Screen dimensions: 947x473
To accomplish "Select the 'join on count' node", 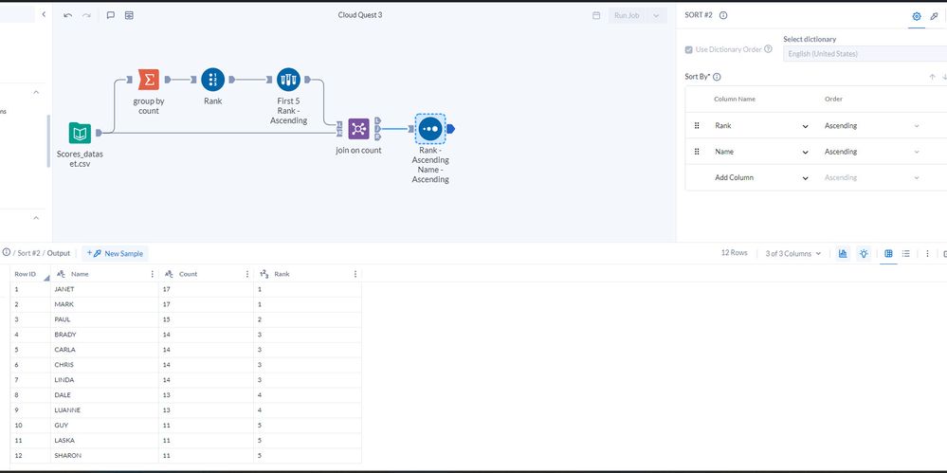I will pos(358,128).
